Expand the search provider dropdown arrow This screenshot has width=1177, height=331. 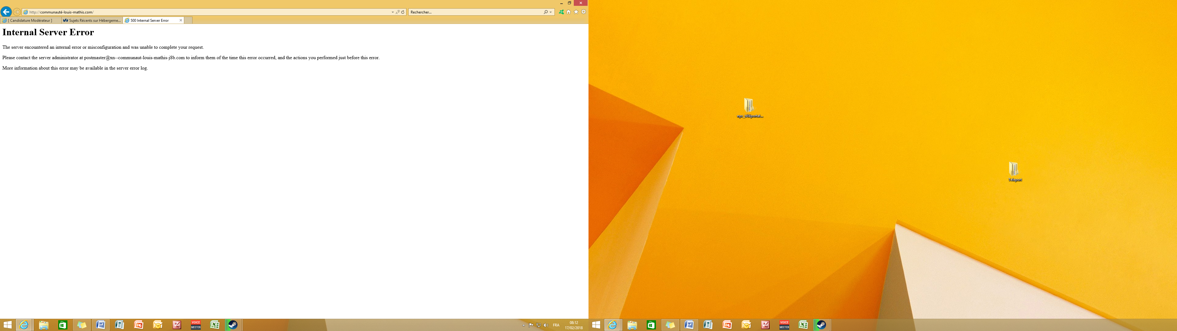[550, 12]
